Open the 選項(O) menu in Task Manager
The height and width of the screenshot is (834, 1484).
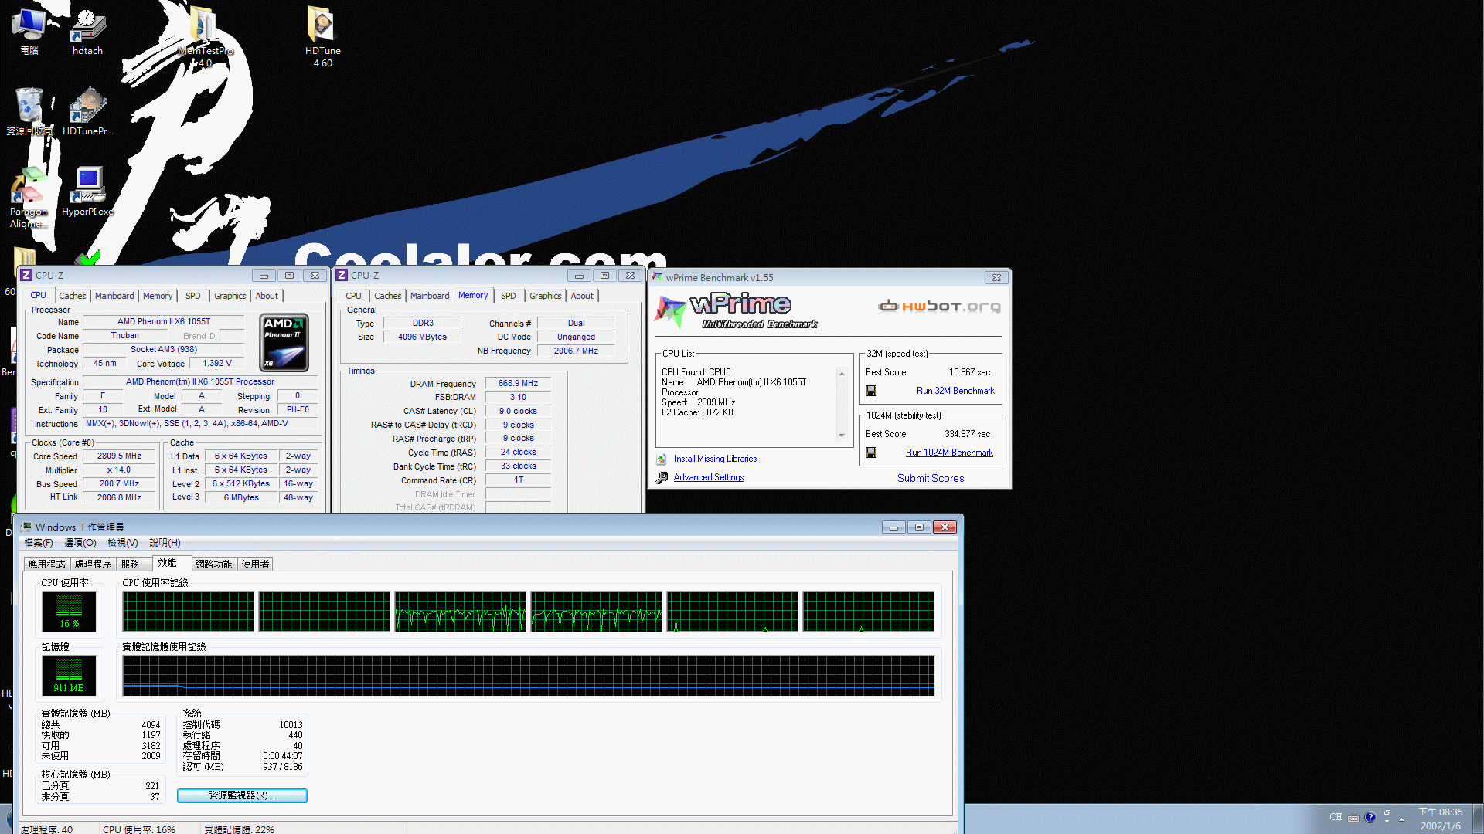click(80, 543)
